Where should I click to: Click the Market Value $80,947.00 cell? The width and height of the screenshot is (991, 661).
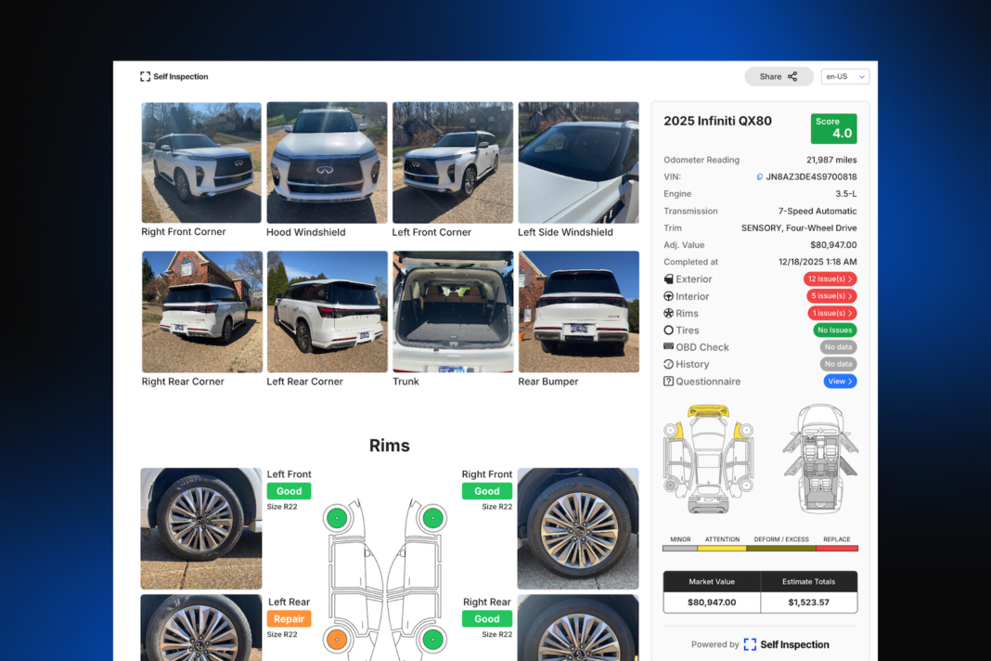click(x=712, y=603)
